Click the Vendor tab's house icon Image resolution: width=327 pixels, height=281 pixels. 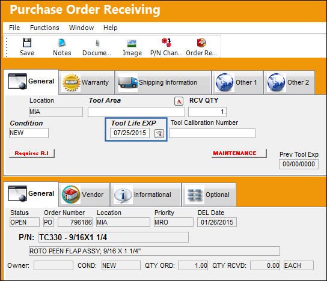click(71, 195)
